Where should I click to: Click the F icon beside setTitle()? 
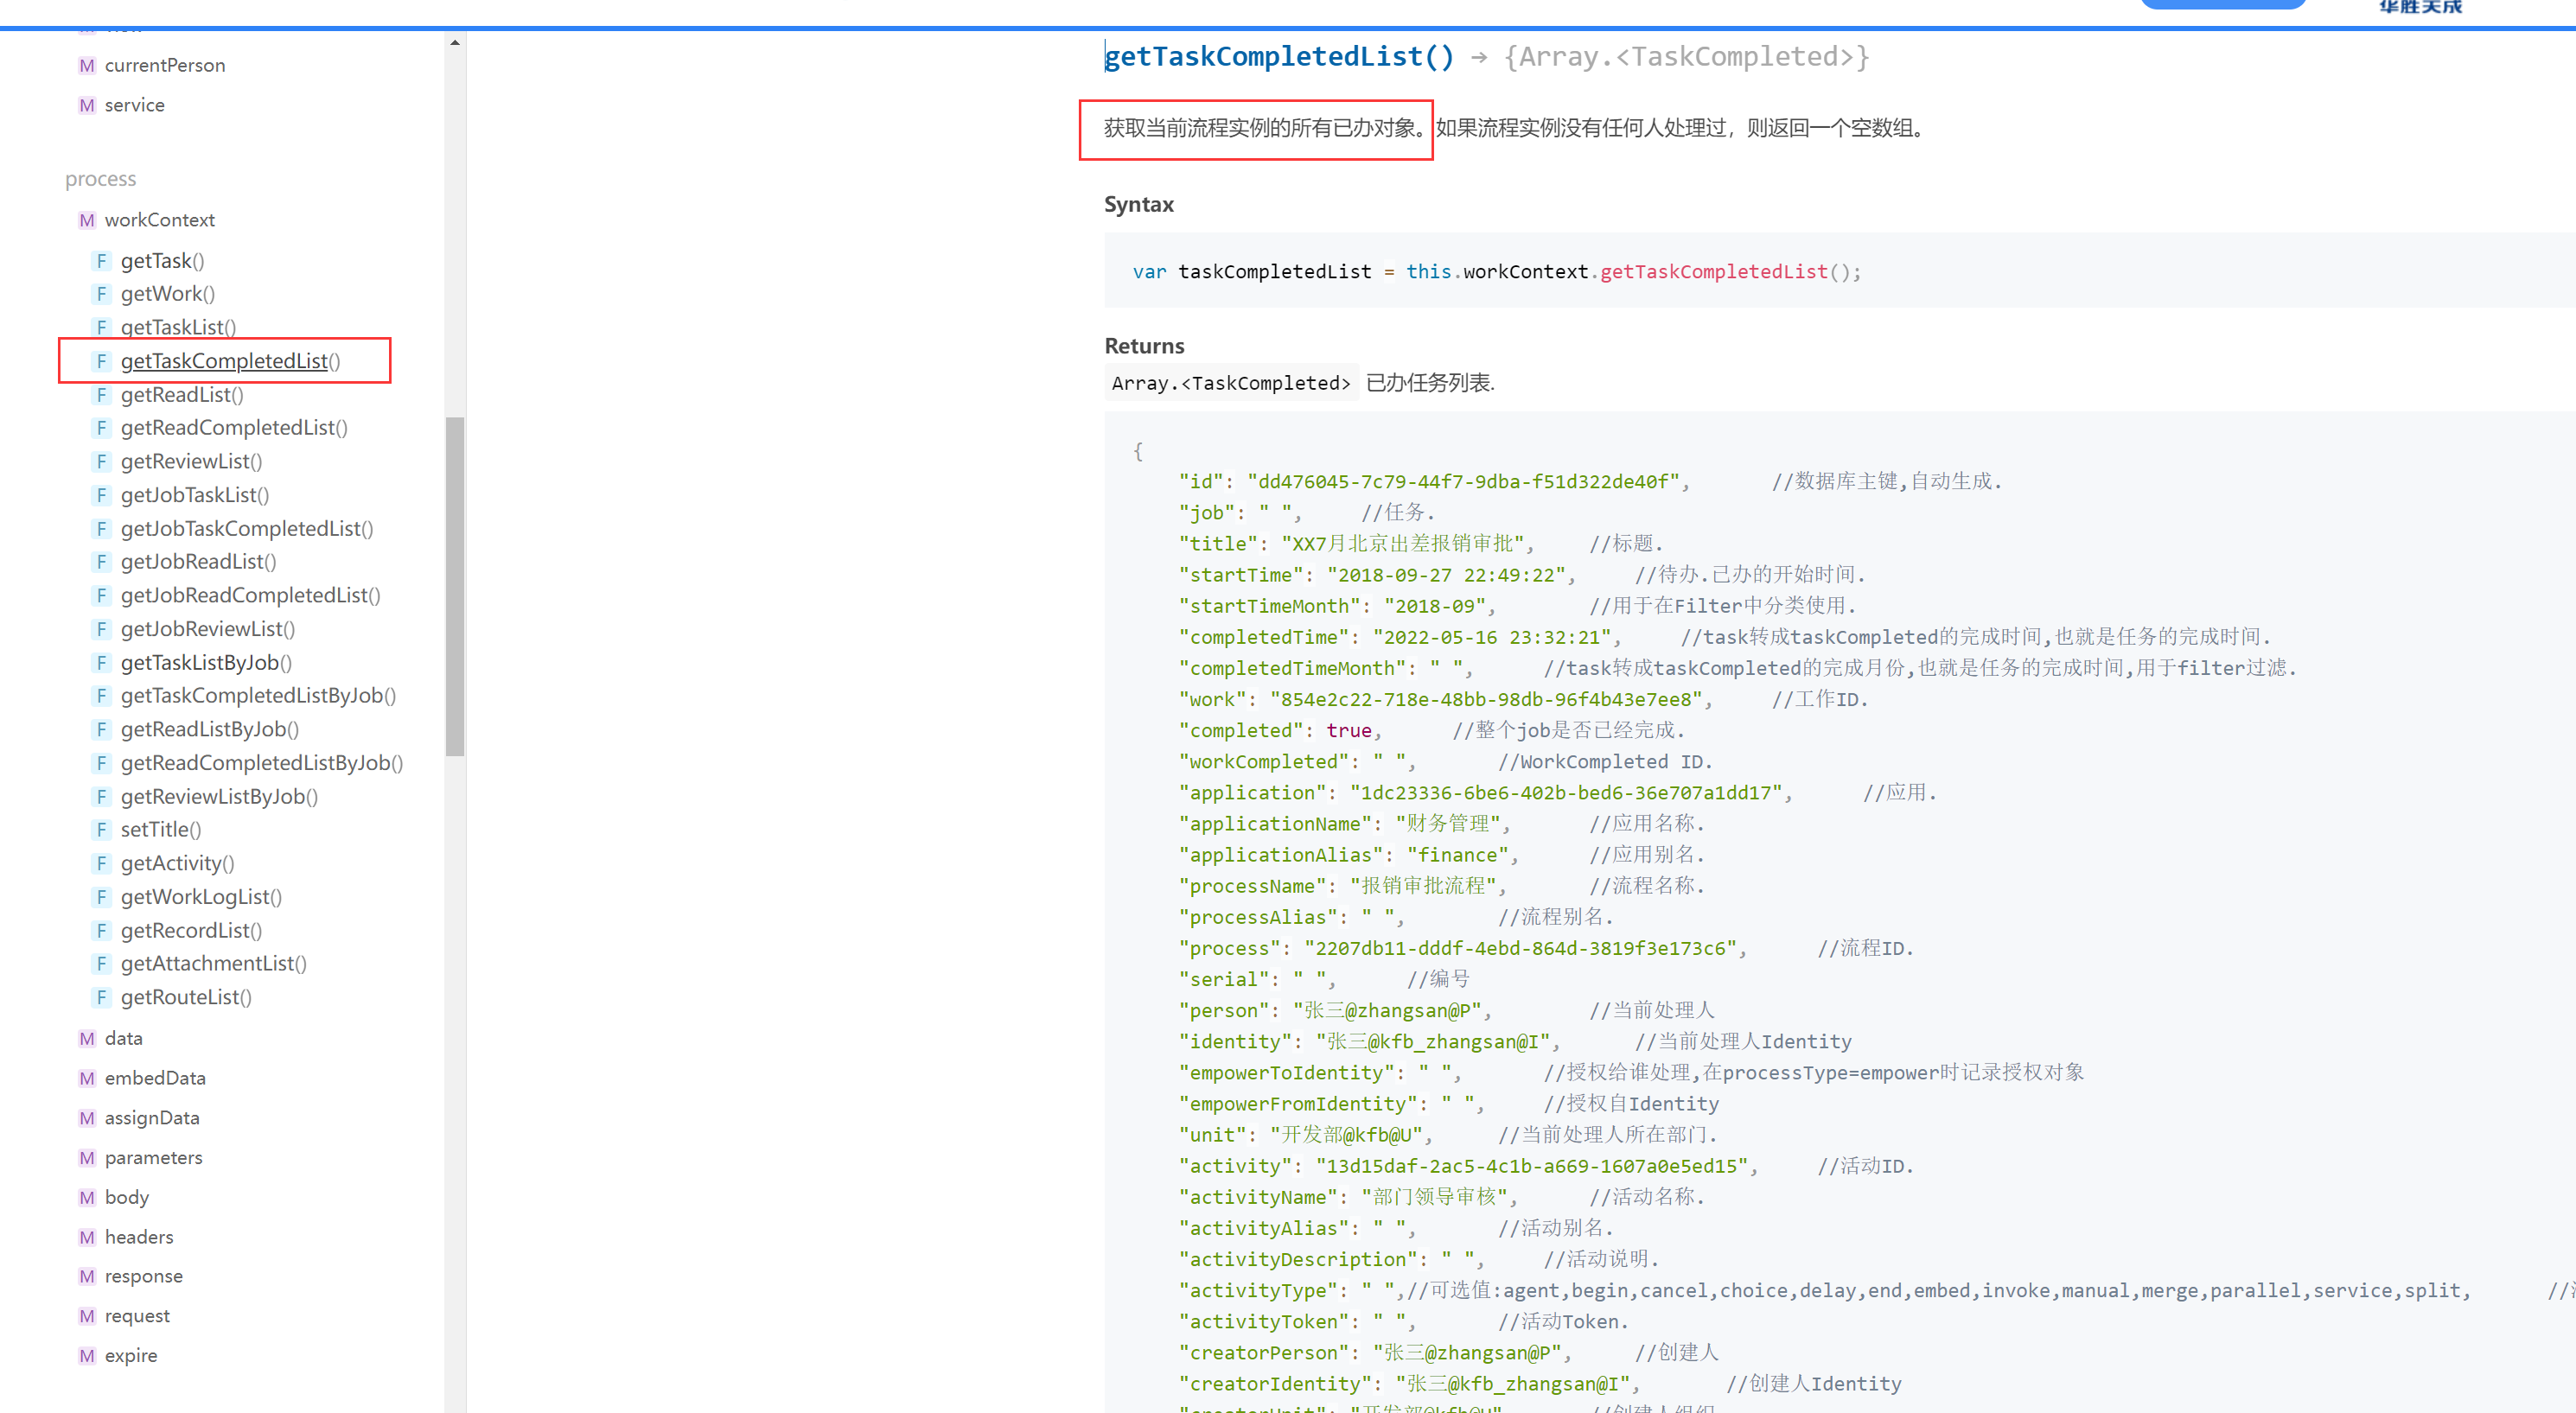101,829
